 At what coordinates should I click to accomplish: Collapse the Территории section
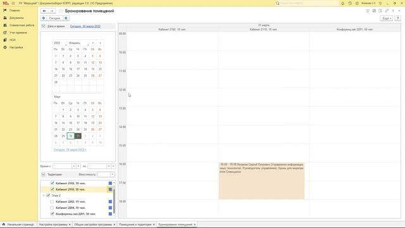click(x=44, y=175)
